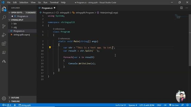Open the Selection menu
This screenshot has height=107, width=191.
24,2
